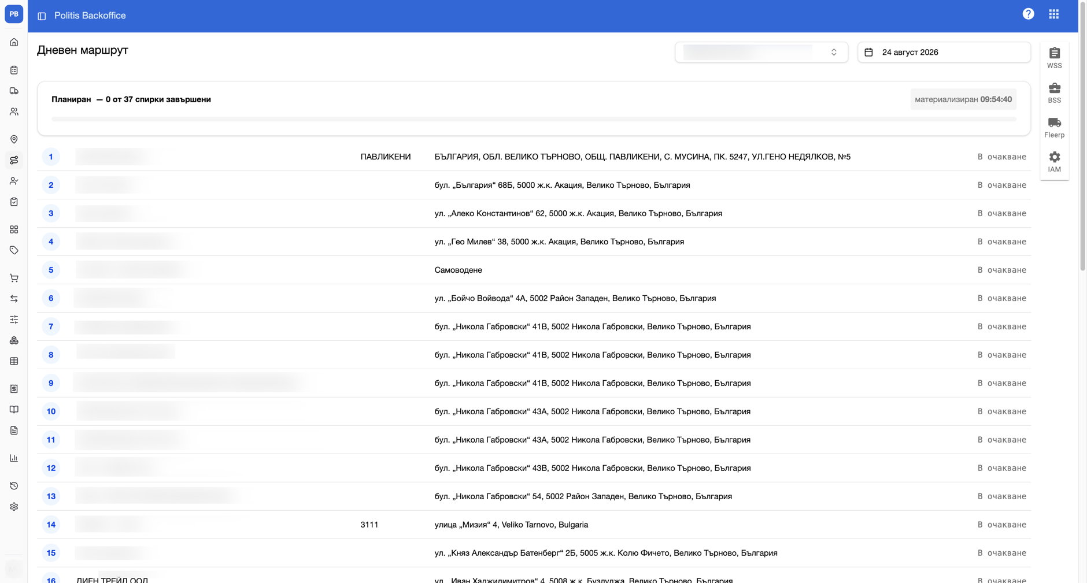
Task: Open the user-check sidebar icon
Action: click(x=14, y=181)
